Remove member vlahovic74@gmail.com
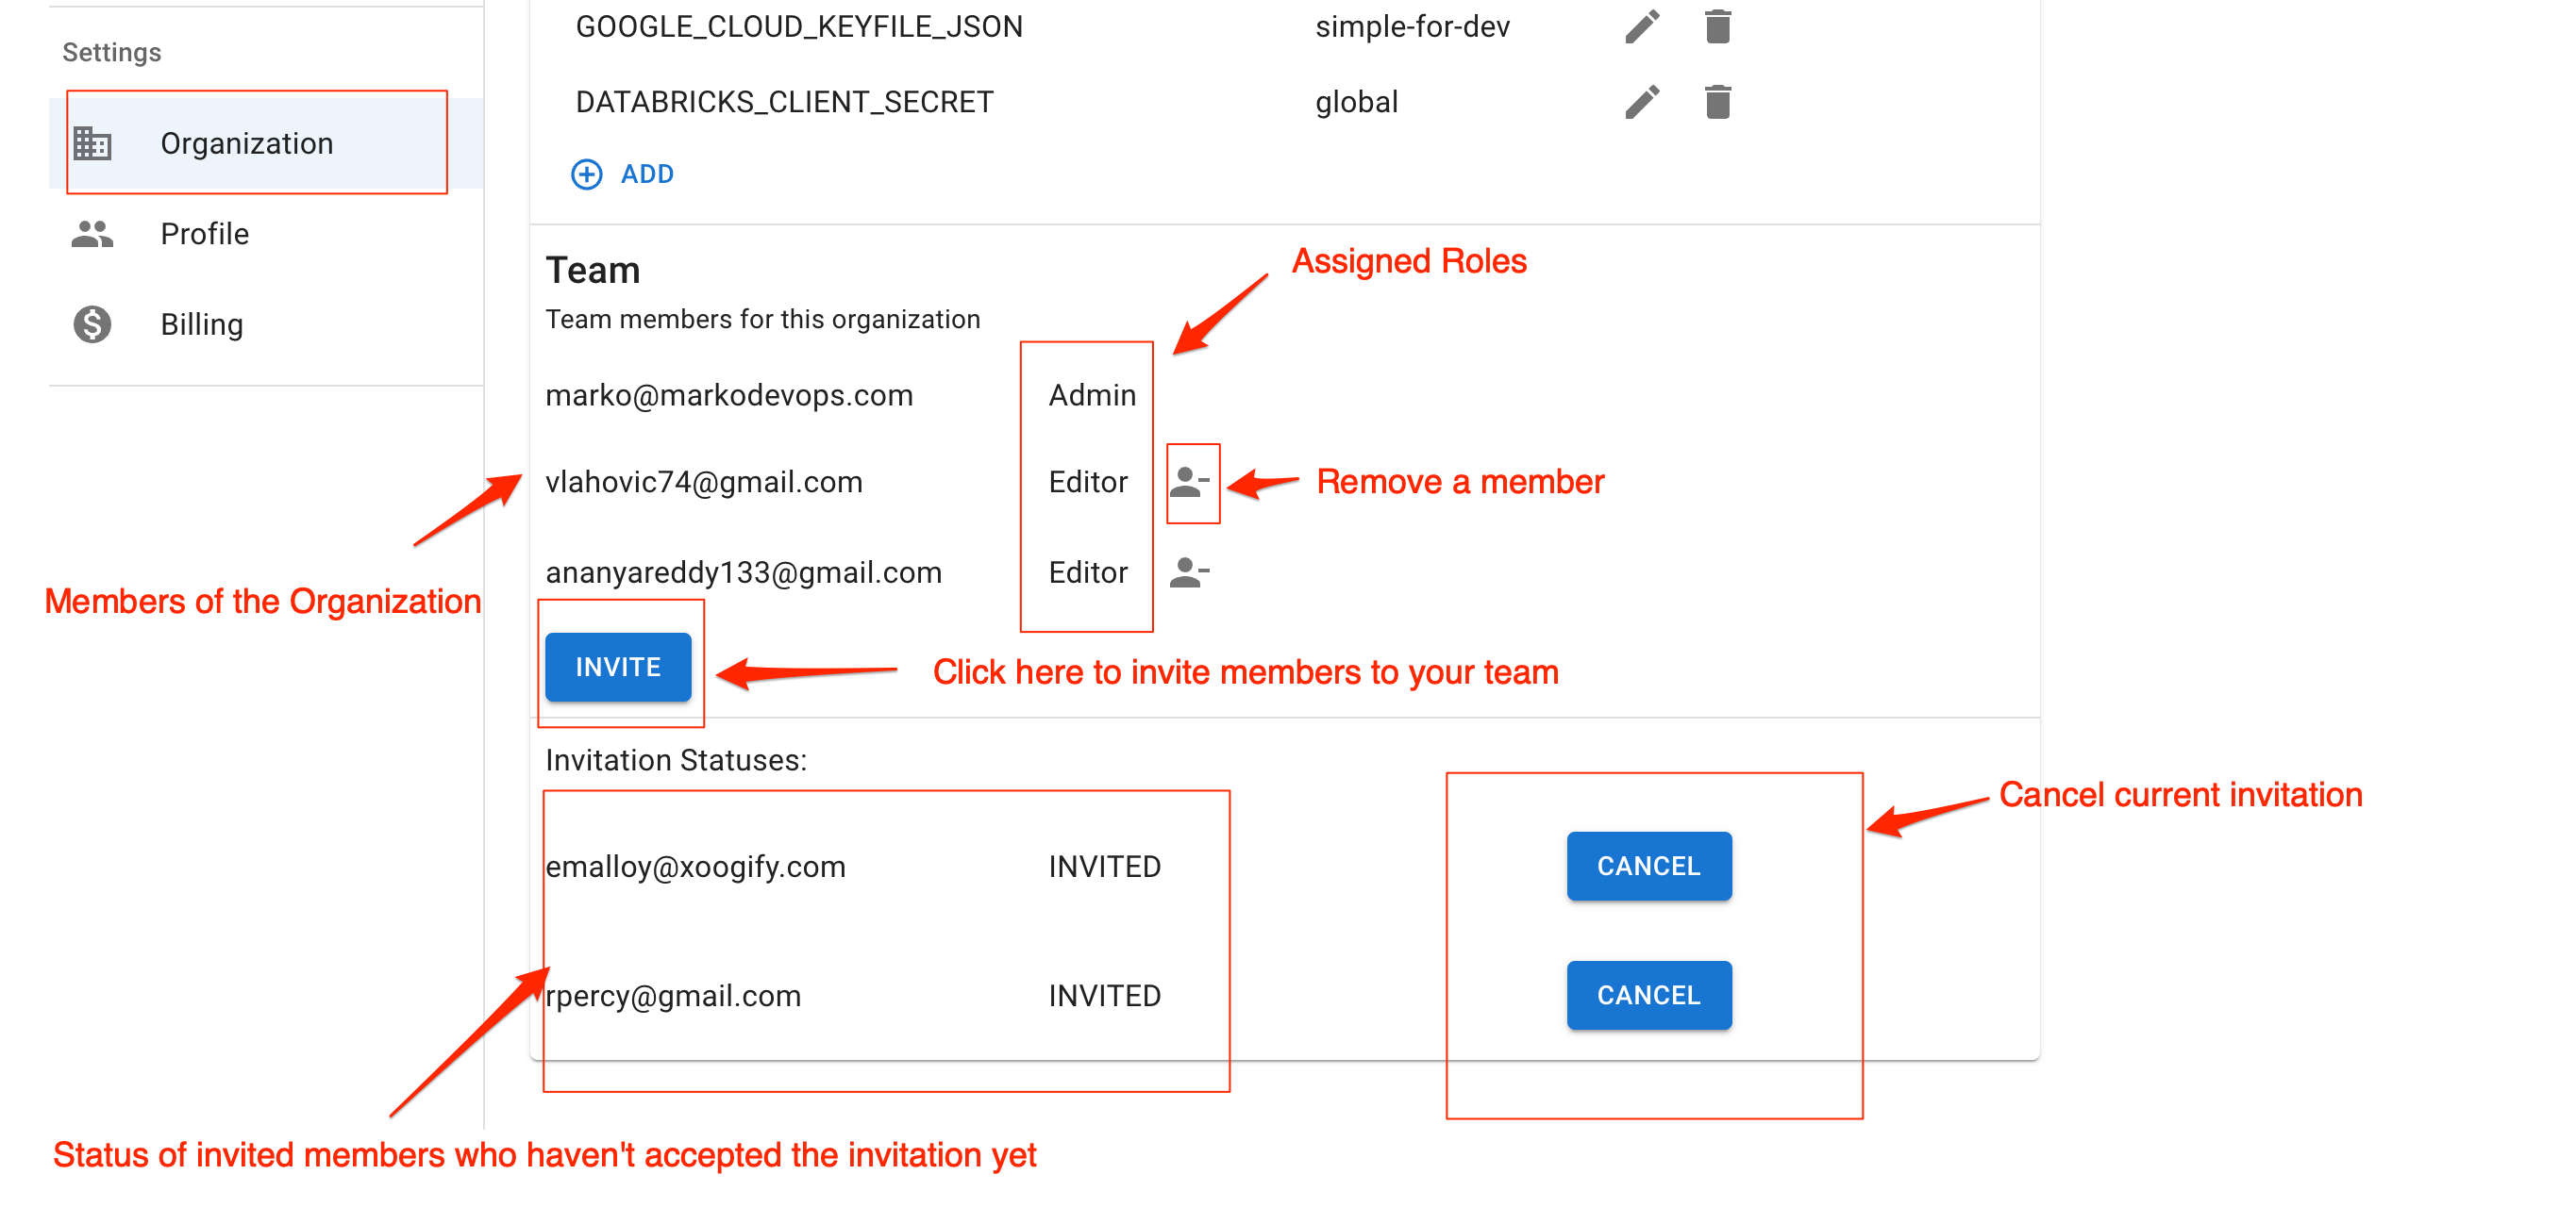 click(x=1190, y=483)
